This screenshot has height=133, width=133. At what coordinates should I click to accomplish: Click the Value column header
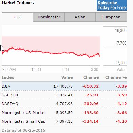click(67, 77)
